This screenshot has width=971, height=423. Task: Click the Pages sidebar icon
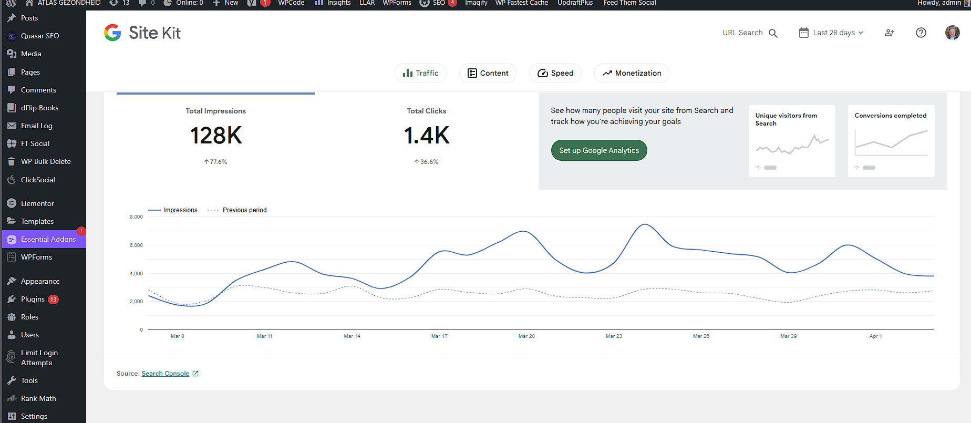pyautogui.click(x=12, y=72)
